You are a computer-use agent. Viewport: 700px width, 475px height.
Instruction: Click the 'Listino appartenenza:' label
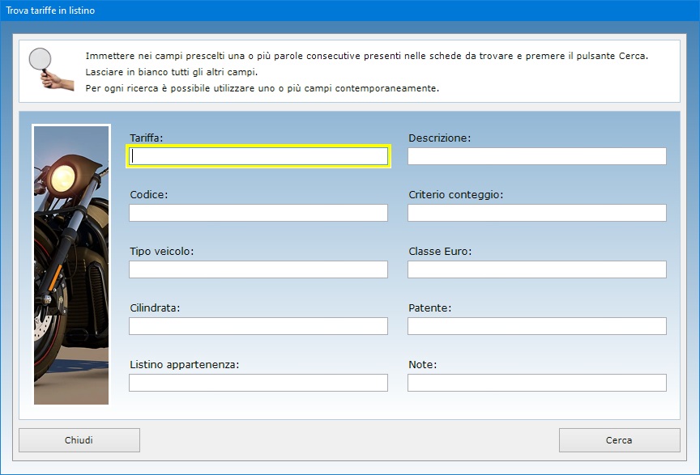click(x=185, y=365)
